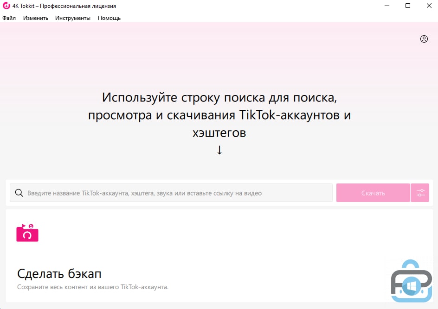Open the user account profile icon
The image size is (438, 309).
pyautogui.click(x=424, y=39)
